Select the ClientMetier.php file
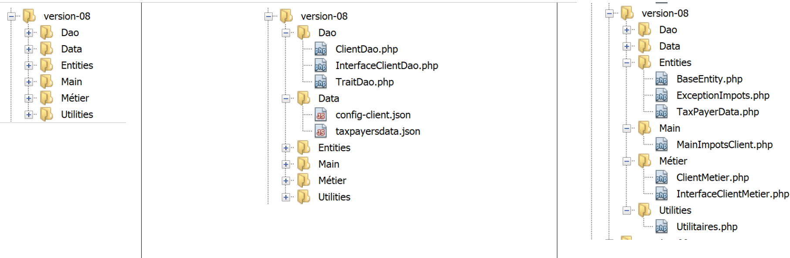790x258 pixels. pos(712,178)
